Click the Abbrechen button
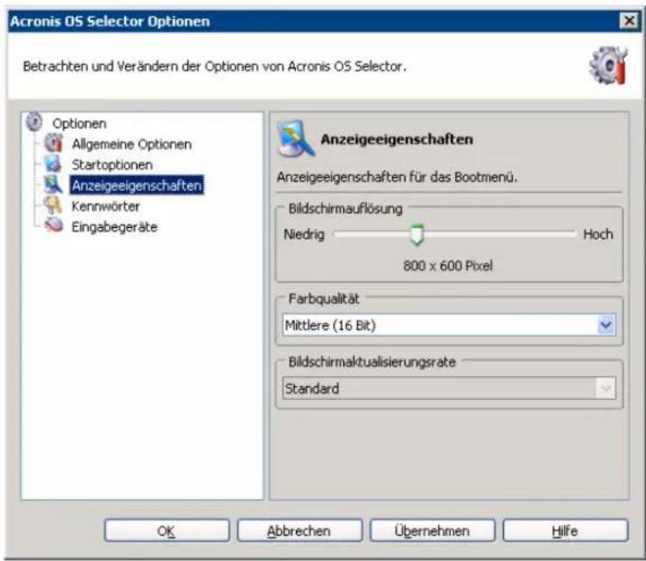 (299, 530)
